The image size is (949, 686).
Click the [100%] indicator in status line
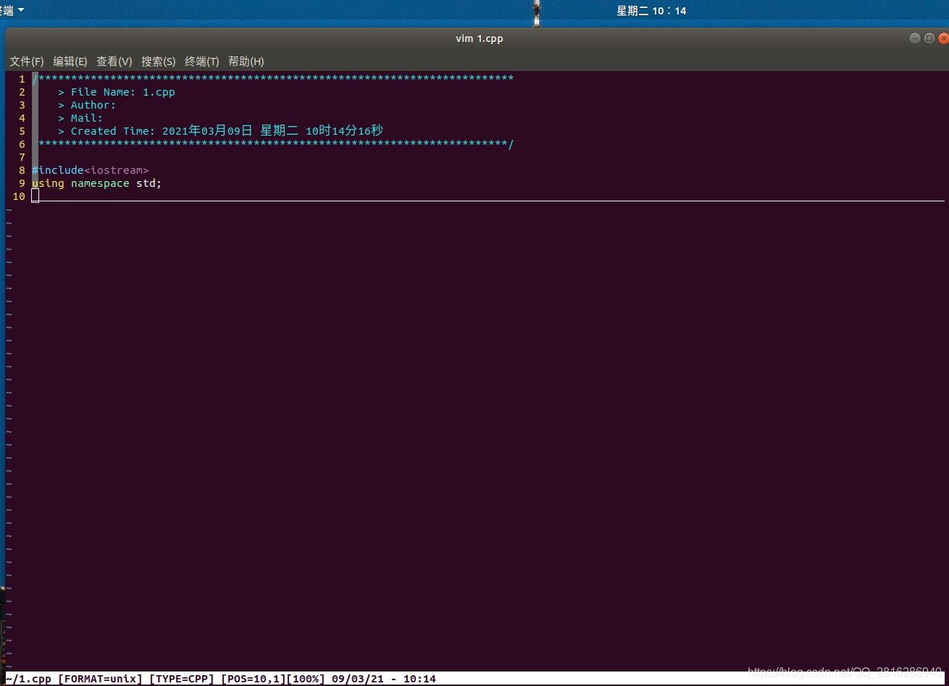click(x=306, y=679)
